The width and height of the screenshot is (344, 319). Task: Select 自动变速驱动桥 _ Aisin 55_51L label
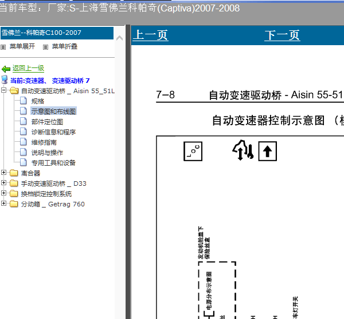(68, 91)
